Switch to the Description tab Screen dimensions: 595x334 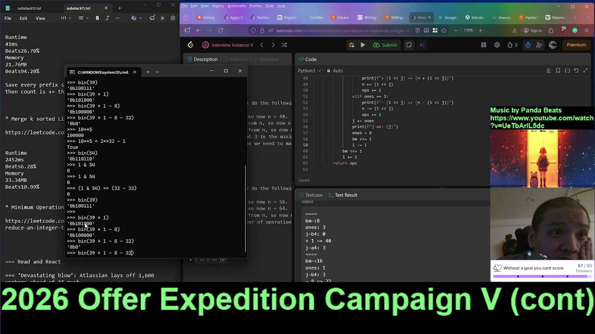[x=202, y=59]
